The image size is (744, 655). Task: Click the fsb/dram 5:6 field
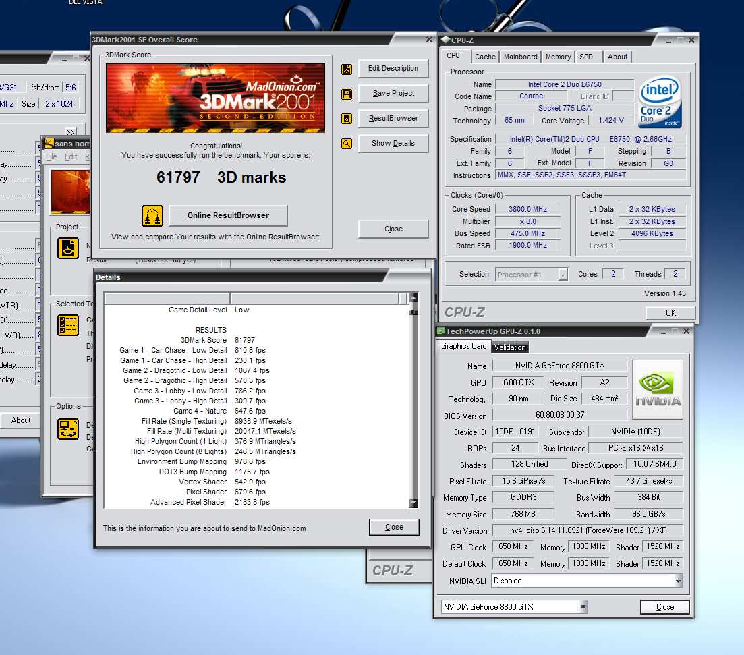71,87
